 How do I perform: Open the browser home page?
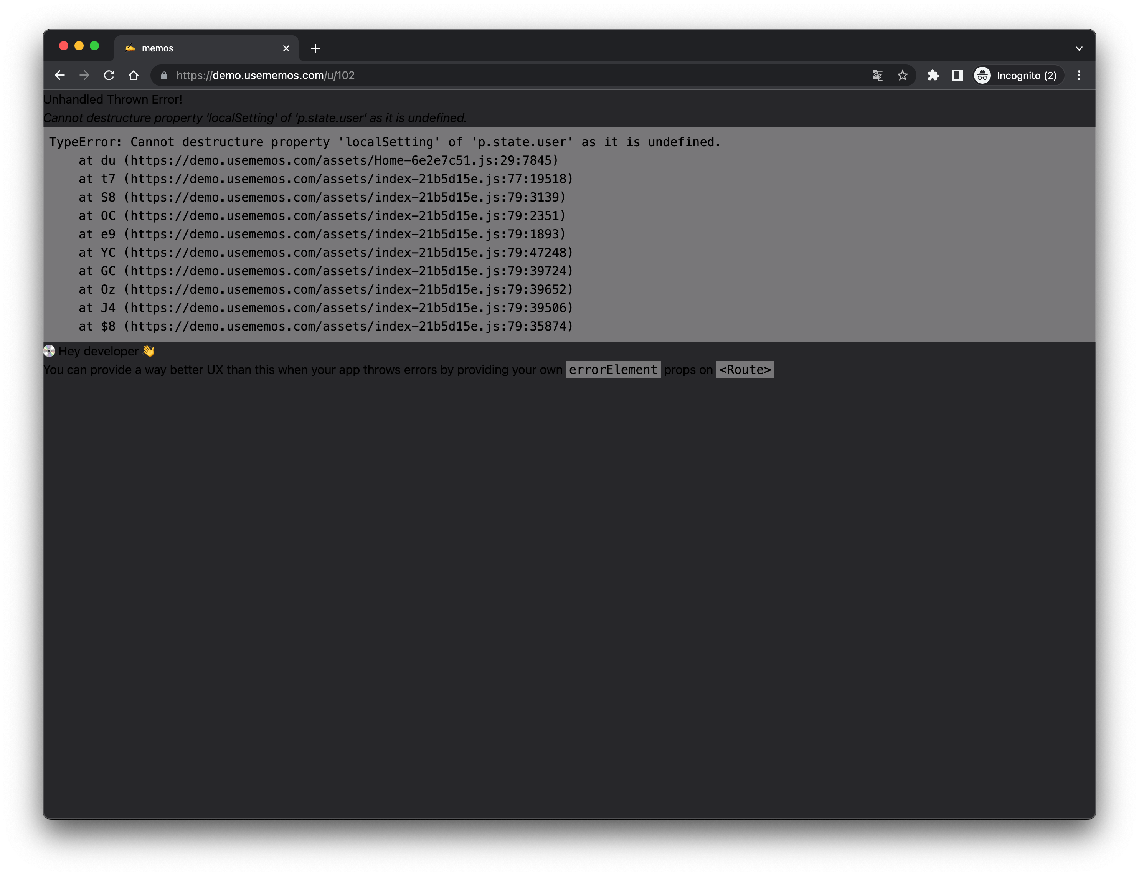(134, 75)
